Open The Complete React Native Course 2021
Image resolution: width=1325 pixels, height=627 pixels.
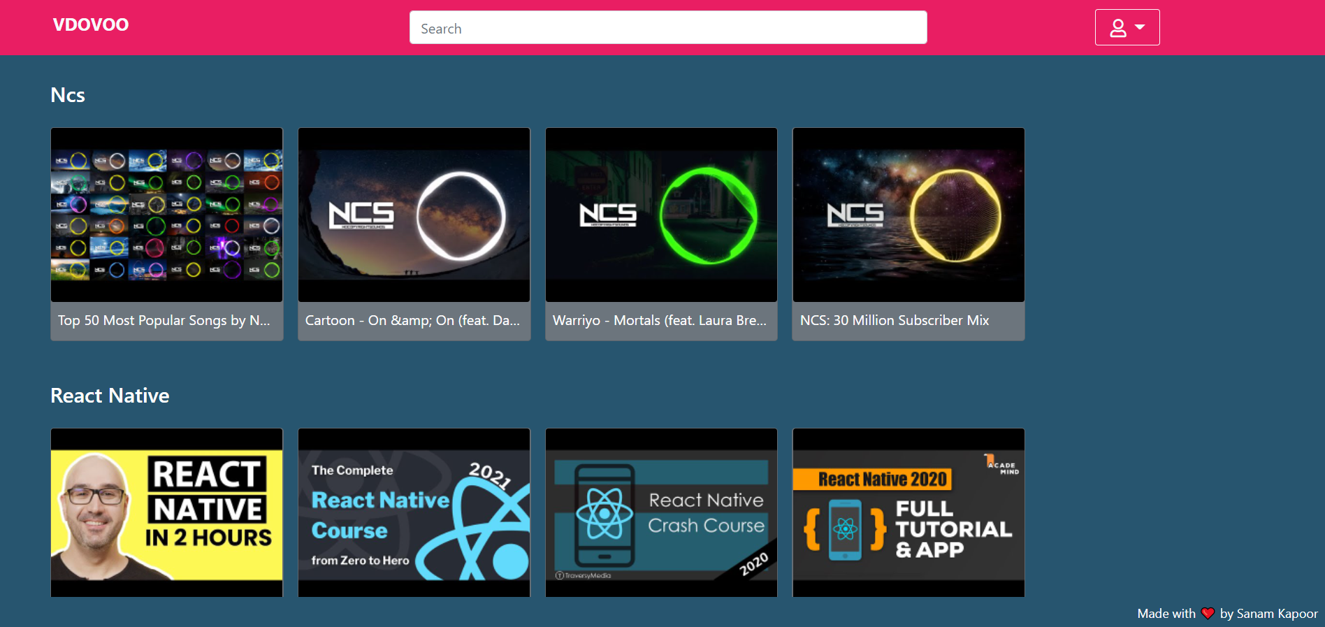414,513
